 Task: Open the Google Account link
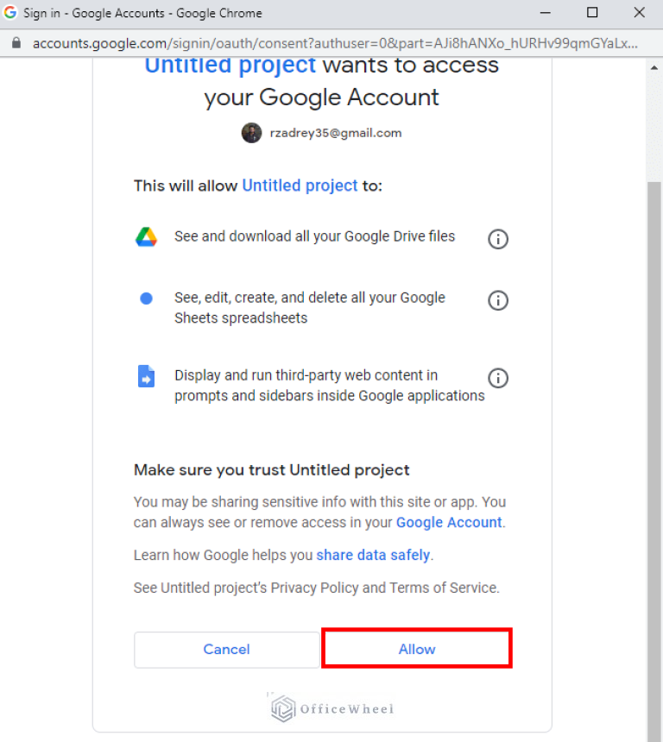448,522
